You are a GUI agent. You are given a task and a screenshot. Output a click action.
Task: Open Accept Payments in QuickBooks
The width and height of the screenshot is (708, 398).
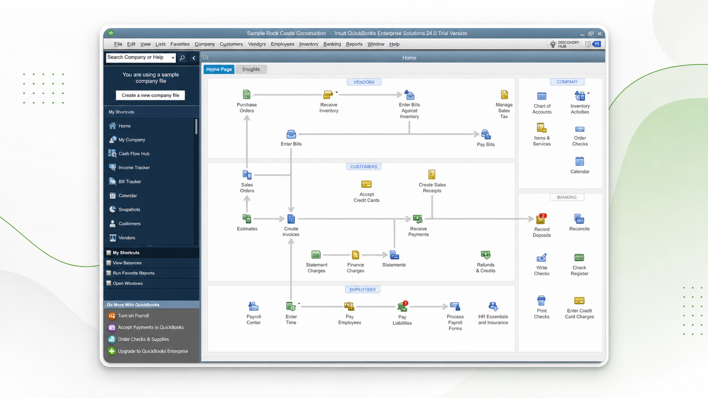[x=150, y=327]
